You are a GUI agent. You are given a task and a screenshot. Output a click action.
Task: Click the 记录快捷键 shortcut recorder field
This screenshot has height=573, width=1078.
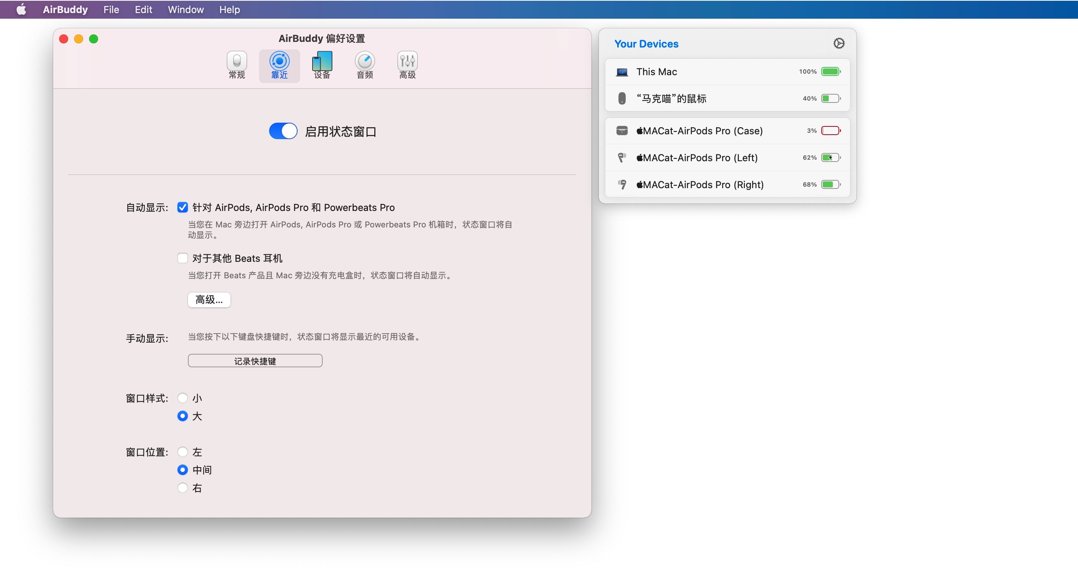pos(255,361)
